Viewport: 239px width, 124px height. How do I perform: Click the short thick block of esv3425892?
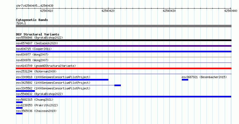118,85
